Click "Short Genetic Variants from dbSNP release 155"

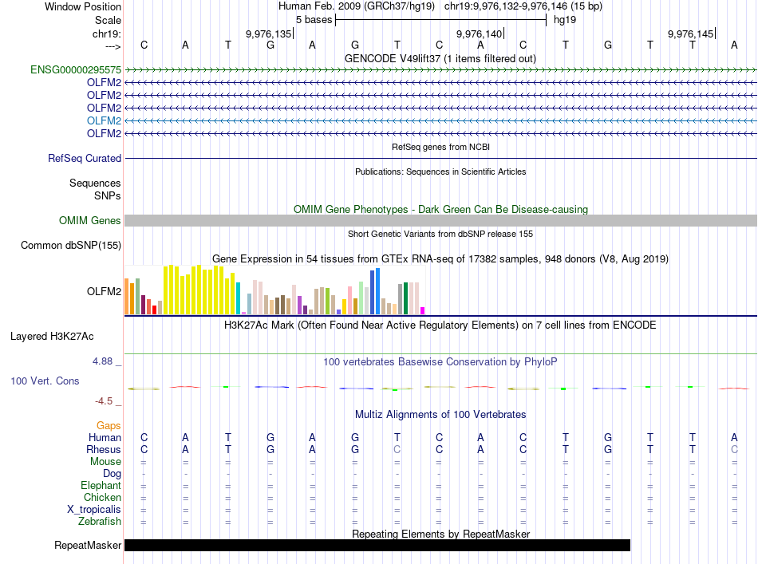pyautogui.click(x=440, y=234)
